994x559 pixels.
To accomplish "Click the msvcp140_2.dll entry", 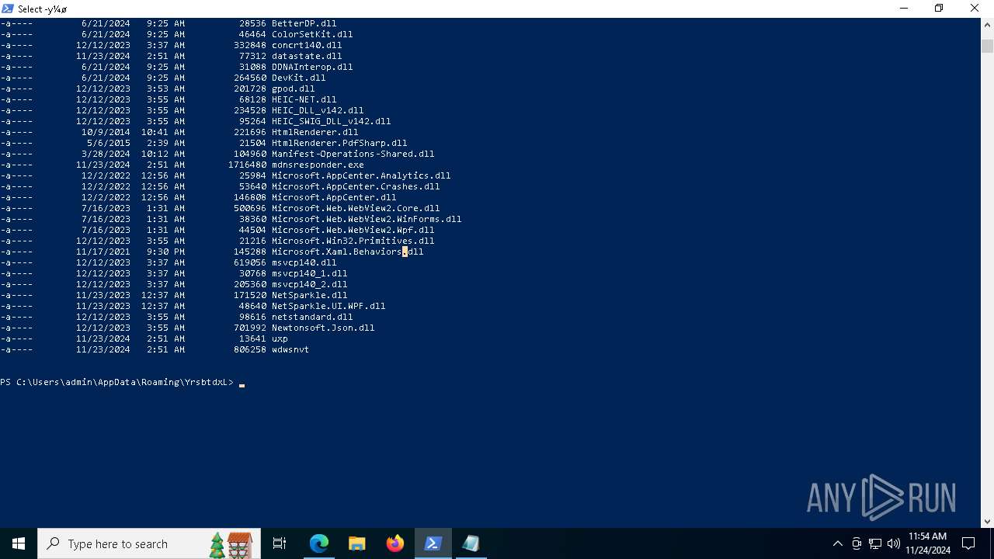I will [x=309, y=284].
